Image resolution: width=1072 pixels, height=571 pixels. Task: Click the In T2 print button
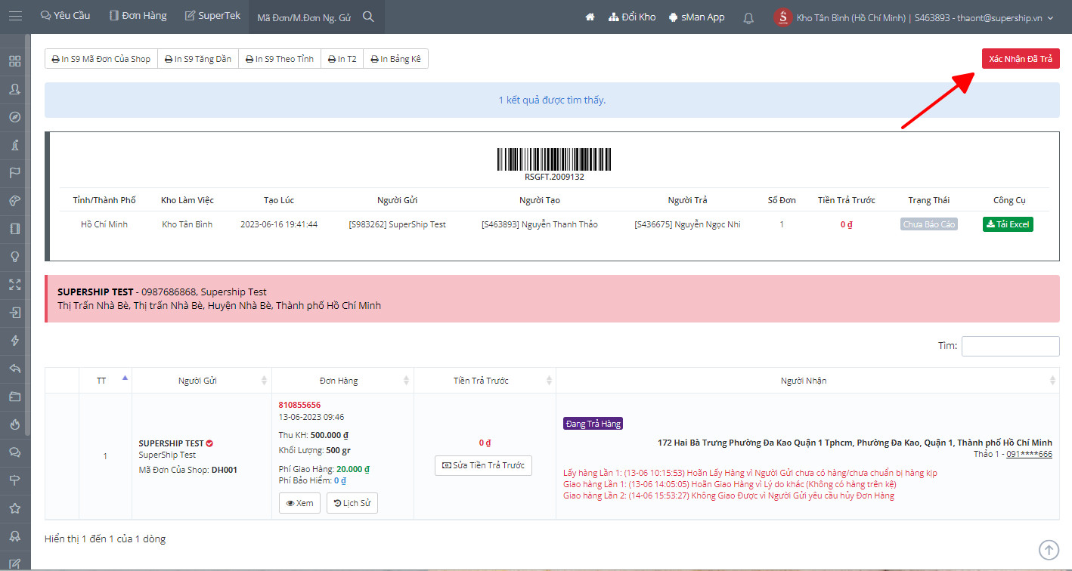(342, 59)
